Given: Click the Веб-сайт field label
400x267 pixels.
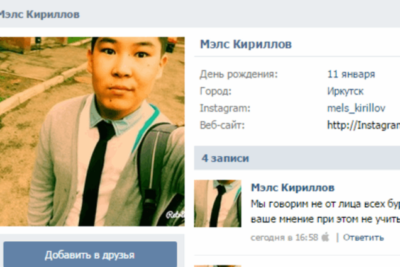Looking at the screenshot, I should coord(222,125).
